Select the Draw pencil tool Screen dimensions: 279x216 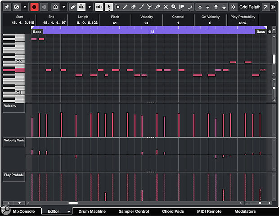tap(125, 7)
